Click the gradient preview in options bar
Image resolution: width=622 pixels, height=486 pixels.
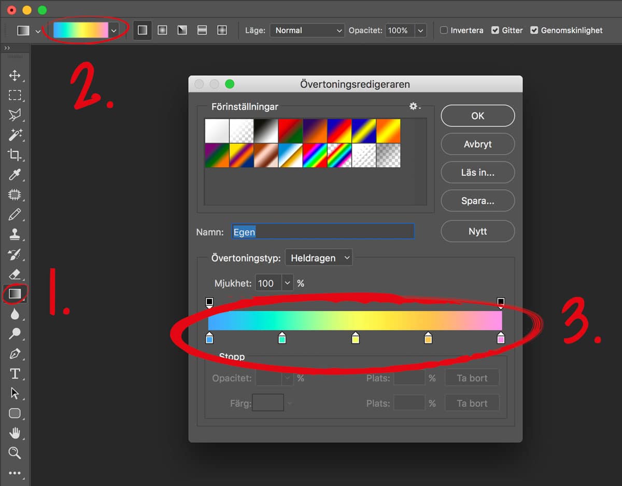[x=80, y=31]
